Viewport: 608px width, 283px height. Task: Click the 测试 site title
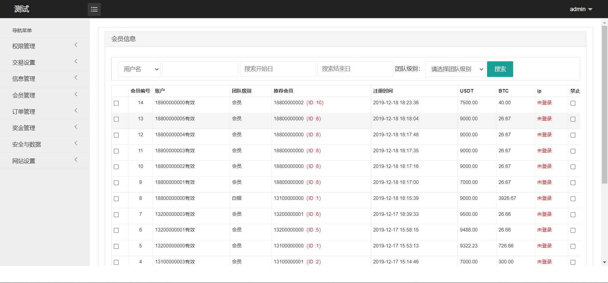point(22,9)
